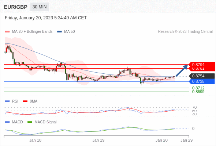The height and width of the screenshot is (146, 216).
Task: Click the 0.8754 current price label
Action: point(202,76)
